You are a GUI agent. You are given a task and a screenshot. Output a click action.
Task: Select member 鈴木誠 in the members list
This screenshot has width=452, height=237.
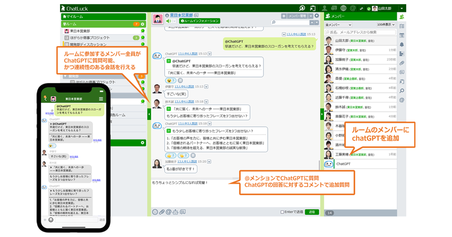pyautogui.click(x=360, y=107)
